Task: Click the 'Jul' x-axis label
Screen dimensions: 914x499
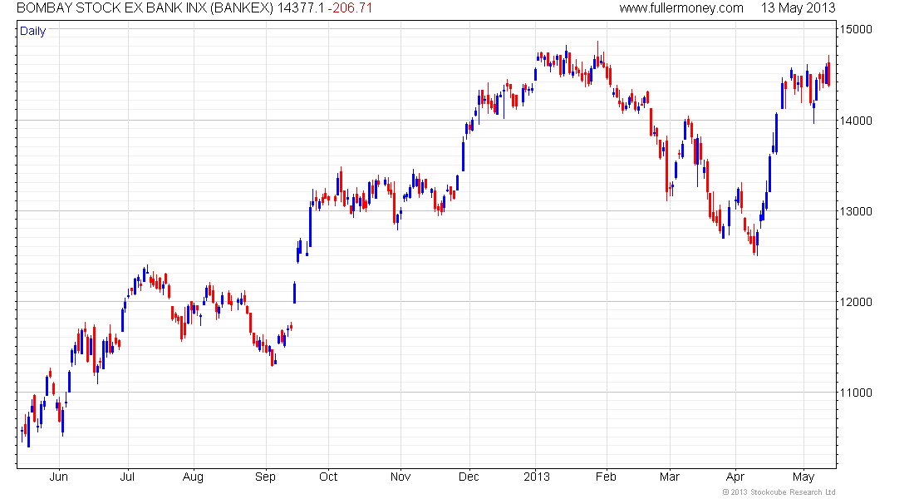Action: tap(127, 477)
